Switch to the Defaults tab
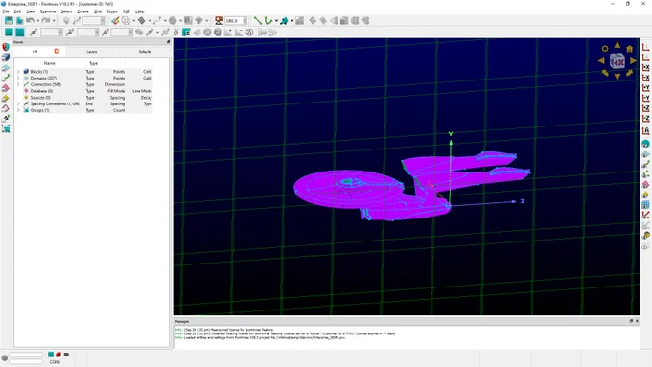652x367 pixels. (x=145, y=52)
